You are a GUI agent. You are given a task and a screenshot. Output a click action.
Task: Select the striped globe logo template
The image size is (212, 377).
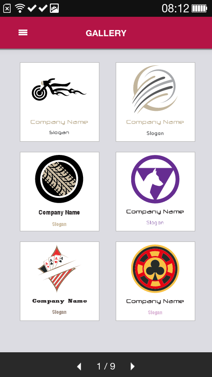click(x=155, y=102)
